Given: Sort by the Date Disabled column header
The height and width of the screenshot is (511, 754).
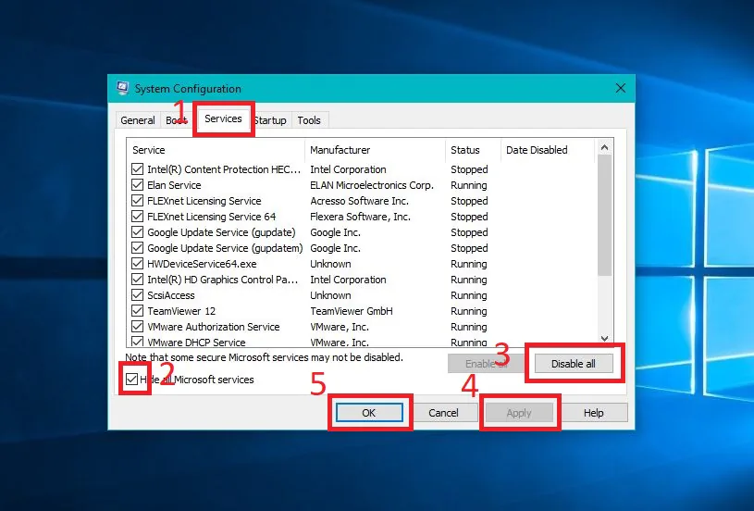Looking at the screenshot, I should pos(548,150).
